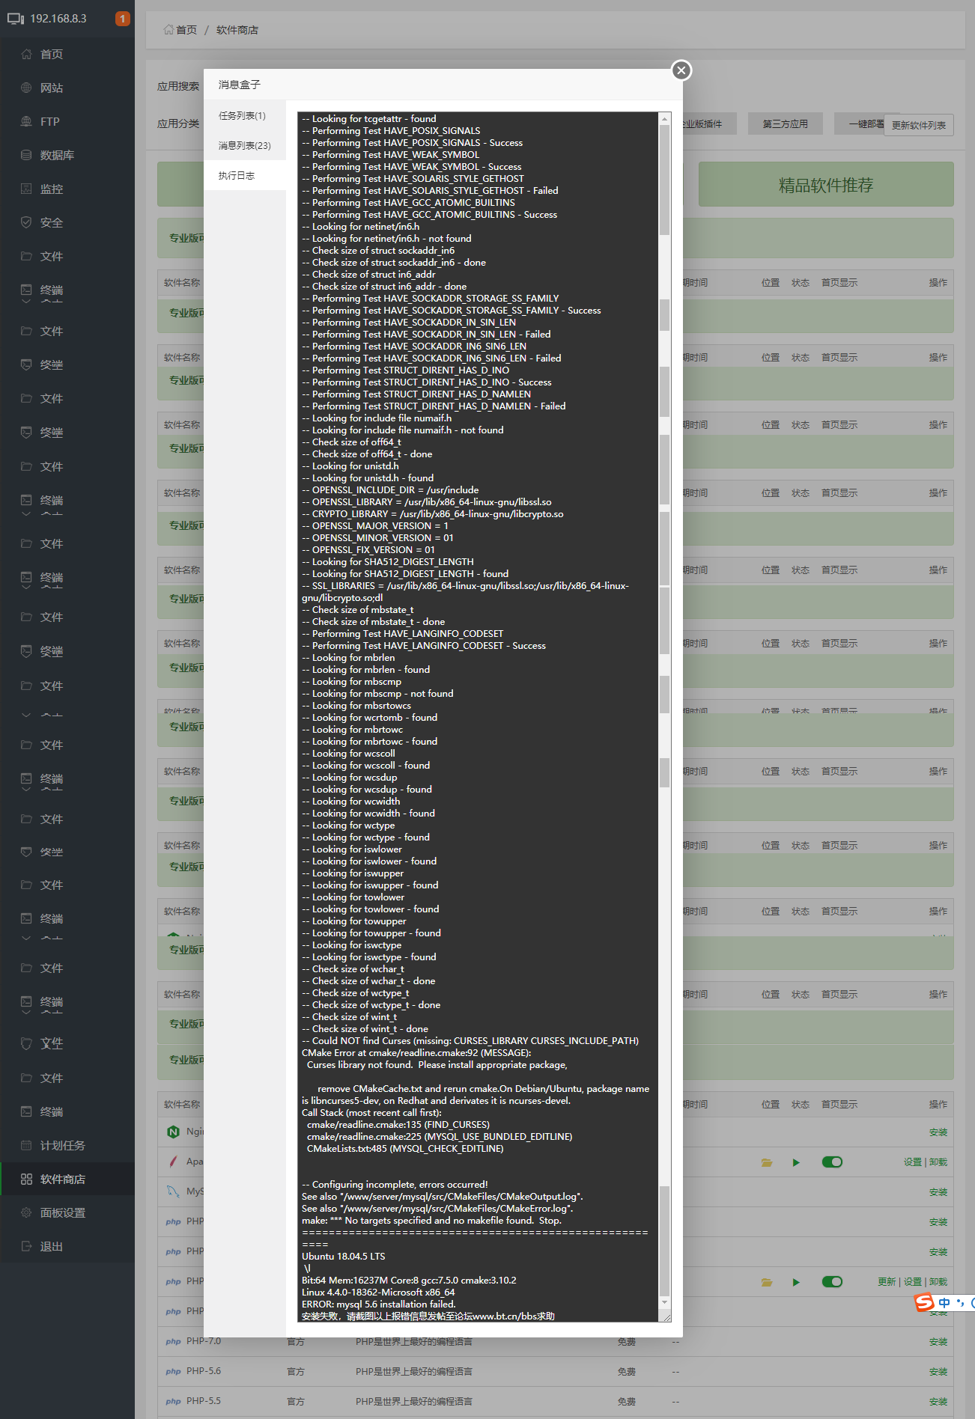Click 首页 in the breadcrumb
The image size is (975, 1419).
(186, 30)
